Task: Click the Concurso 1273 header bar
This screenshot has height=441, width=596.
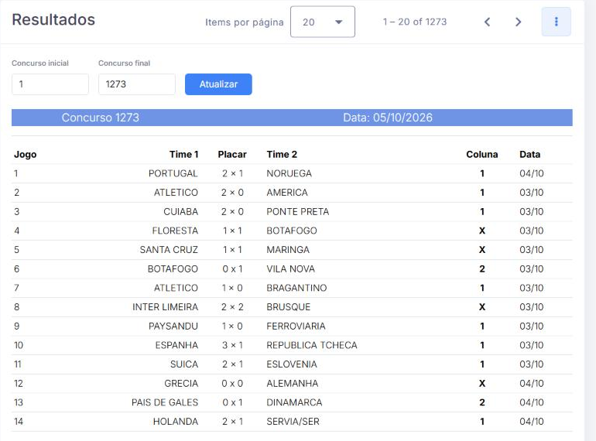Action: click(292, 118)
